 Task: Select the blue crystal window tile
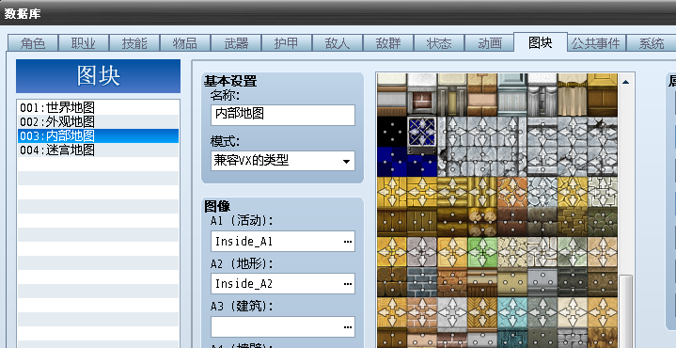(422, 132)
